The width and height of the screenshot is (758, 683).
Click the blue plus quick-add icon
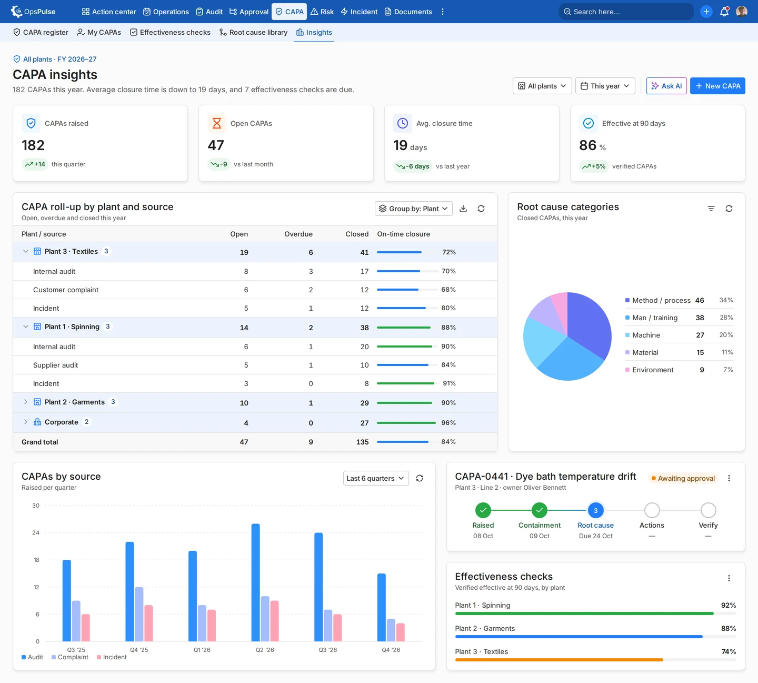click(706, 12)
